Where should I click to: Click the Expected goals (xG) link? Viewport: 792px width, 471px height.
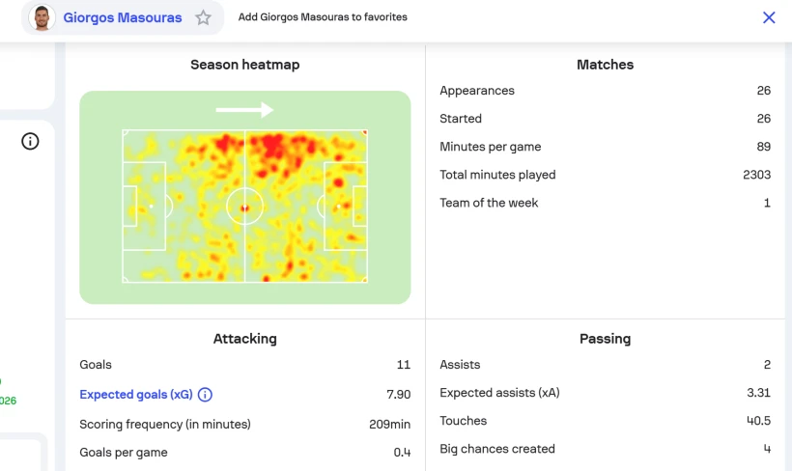click(x=136, y=394)
